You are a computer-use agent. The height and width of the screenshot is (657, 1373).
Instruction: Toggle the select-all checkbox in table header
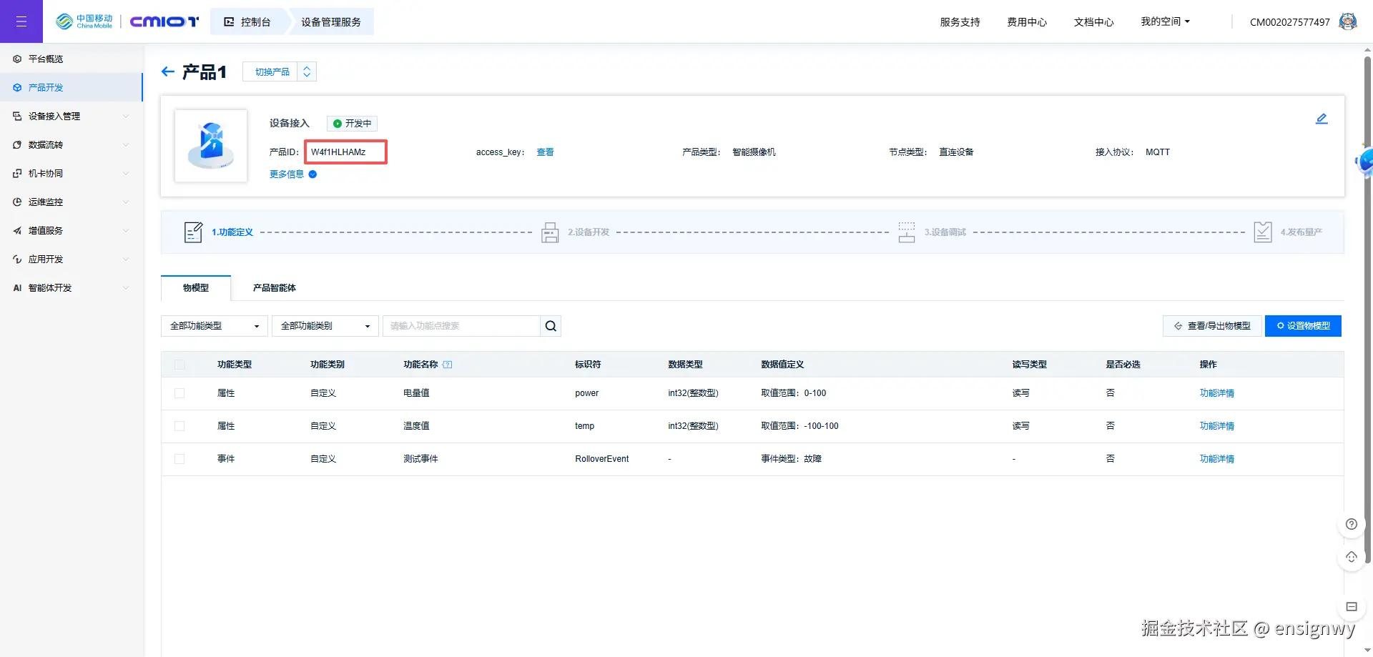[179, 365]
